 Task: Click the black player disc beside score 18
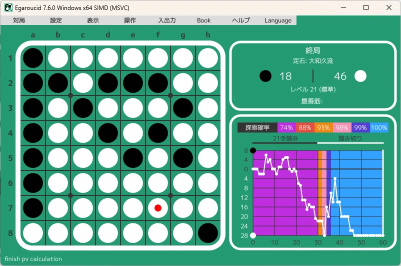265,76
